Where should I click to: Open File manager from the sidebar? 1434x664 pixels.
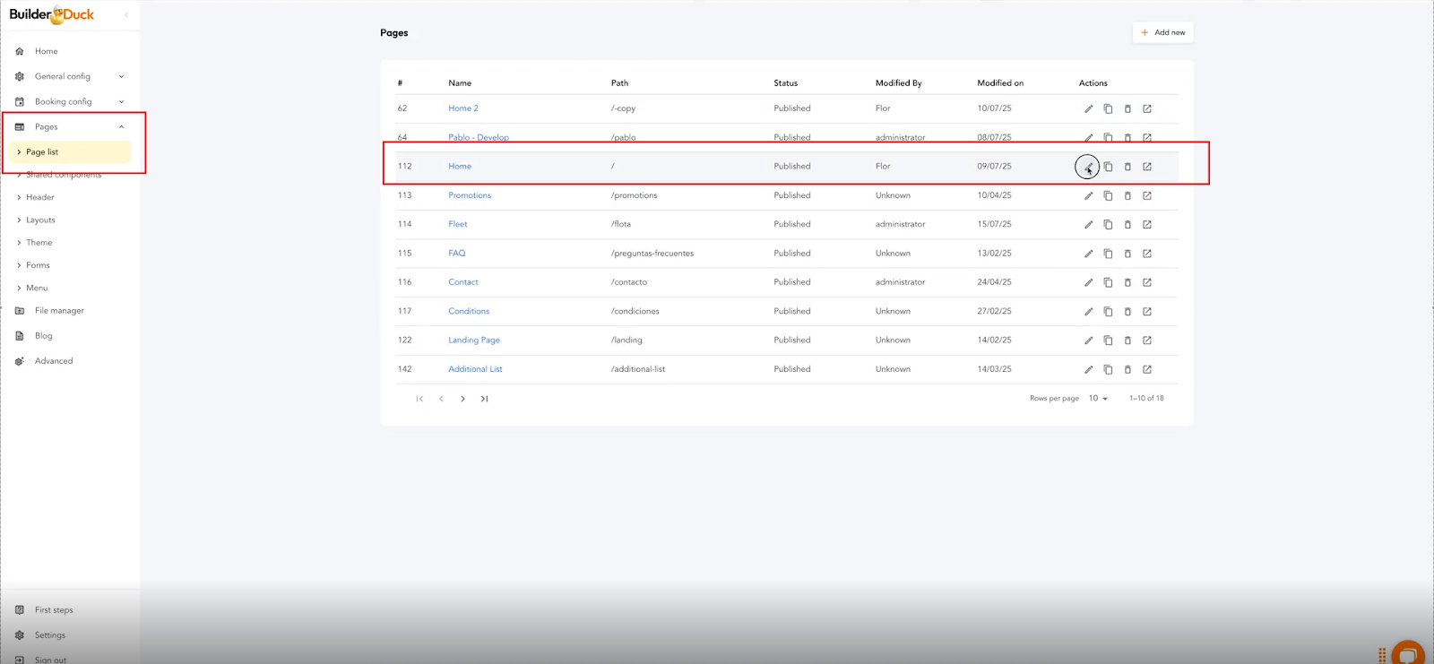tap(59, 311)
